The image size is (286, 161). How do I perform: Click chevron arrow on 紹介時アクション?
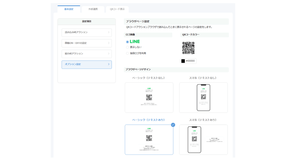tap(109, 54)
